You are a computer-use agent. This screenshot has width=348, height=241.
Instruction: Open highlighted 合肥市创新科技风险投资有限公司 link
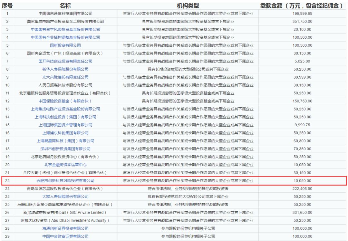[65, 181]
